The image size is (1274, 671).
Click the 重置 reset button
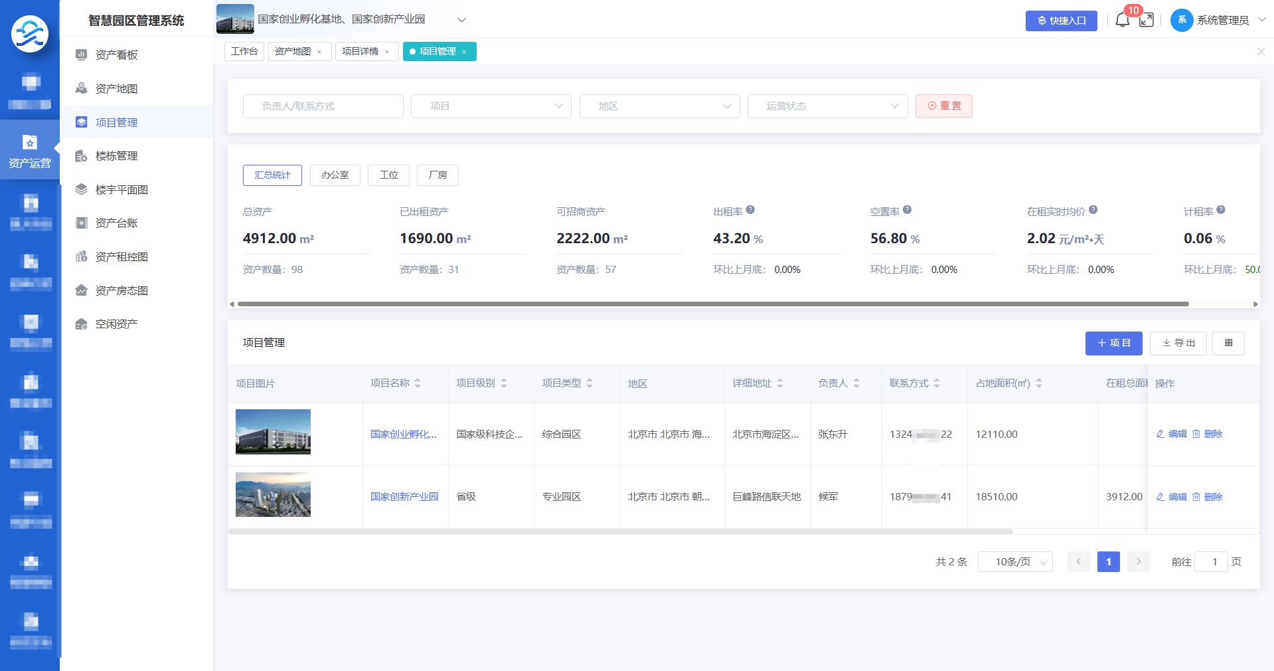(x=943, y=106)
